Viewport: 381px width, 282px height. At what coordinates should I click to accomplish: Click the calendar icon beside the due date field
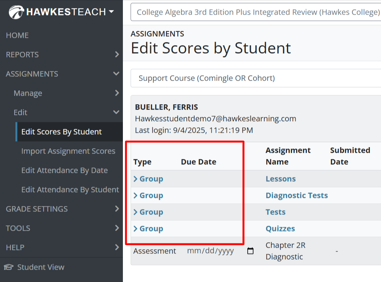(250, 250)
